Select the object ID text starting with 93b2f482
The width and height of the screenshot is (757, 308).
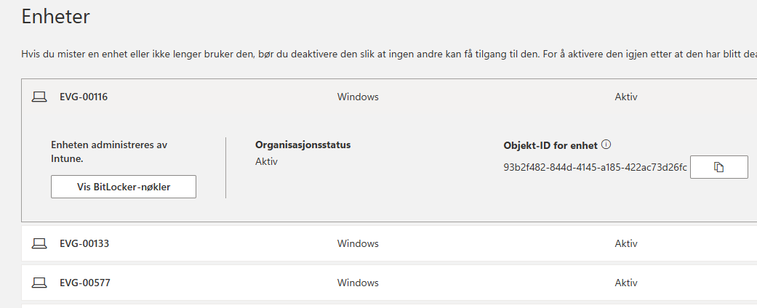coord(595,168)
